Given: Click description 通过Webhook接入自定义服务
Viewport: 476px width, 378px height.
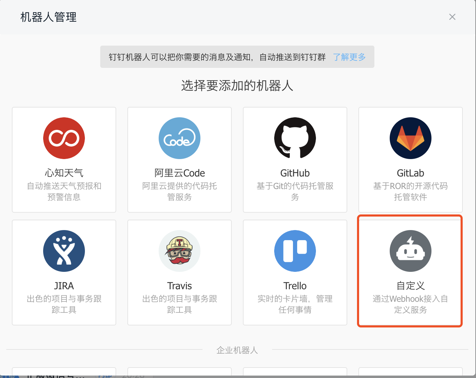Looking at the screenshot, I should coord(411,304).
